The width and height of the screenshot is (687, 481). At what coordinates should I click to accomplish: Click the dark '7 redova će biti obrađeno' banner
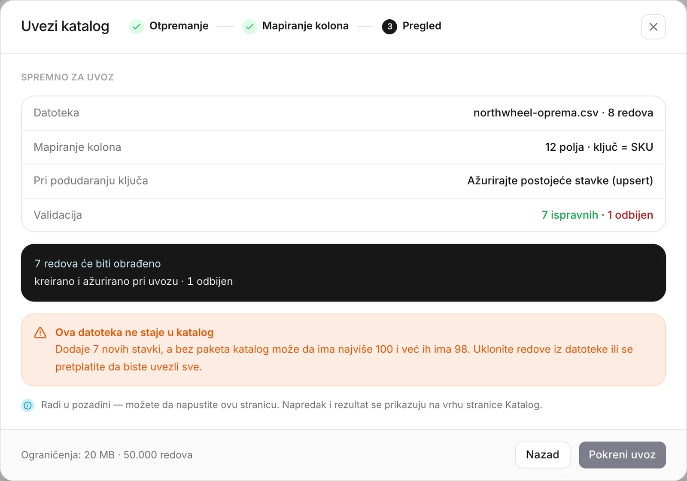coord(343,273)
